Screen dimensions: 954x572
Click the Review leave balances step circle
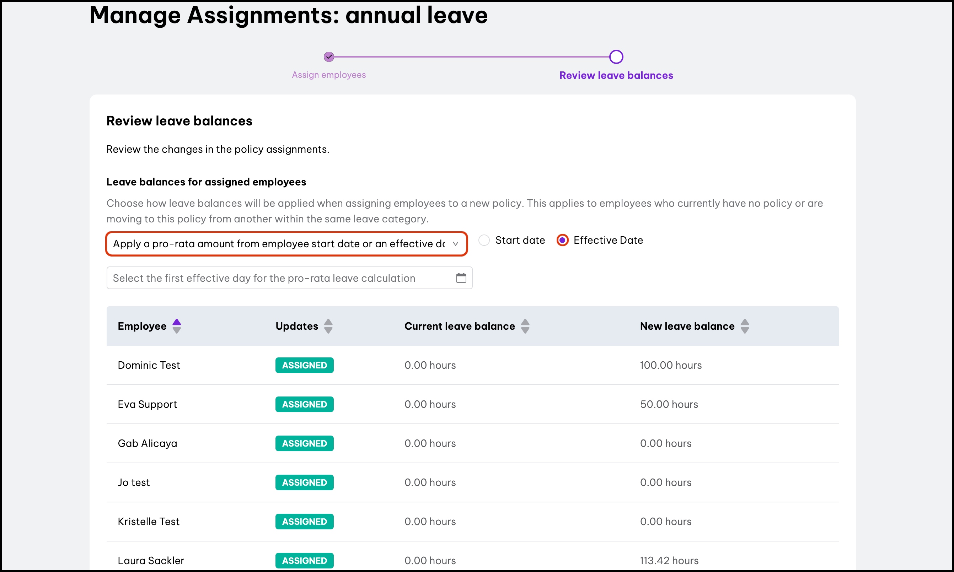click(616, 57)
